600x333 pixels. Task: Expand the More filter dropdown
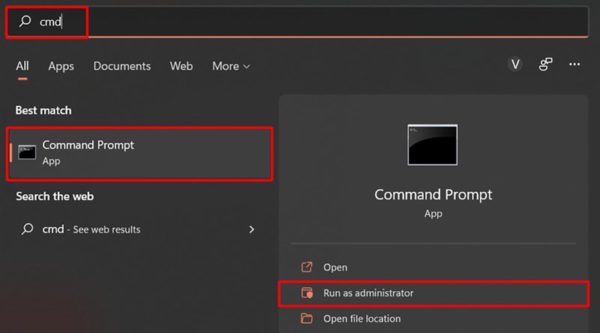[231, 66]
